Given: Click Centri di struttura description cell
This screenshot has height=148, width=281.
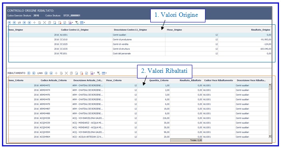Looking at the screenshot, I should click(x=139, y=49).
